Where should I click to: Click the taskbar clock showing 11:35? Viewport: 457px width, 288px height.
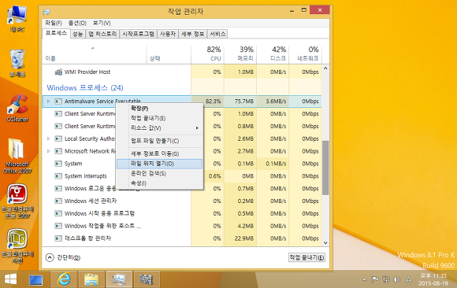coord(433,279)
